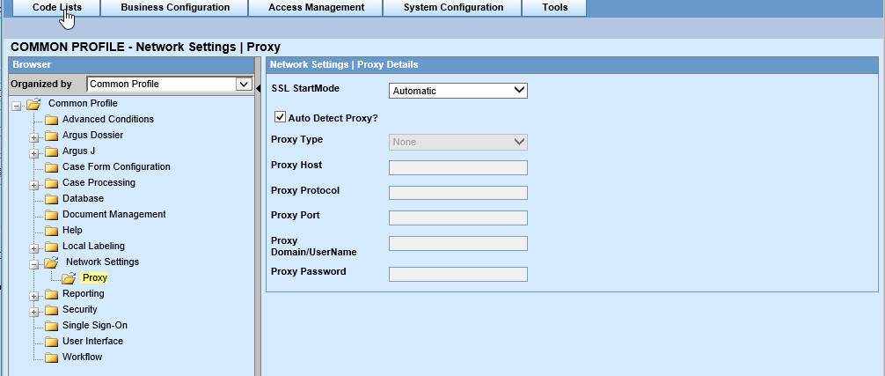Click the Database folder icon
The width and height of the screenshot is (885, 376).
pyautogui.click(x=51, y=199)
